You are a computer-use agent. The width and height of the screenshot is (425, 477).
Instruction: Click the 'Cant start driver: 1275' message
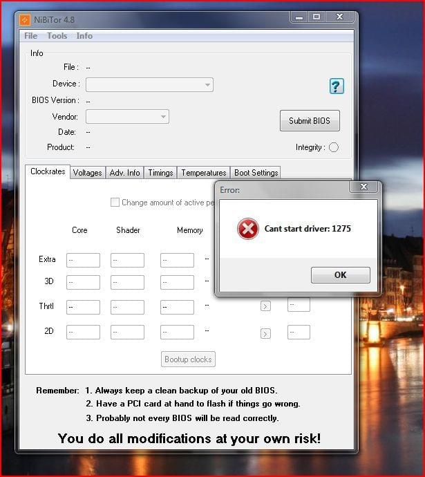pyautogui.click(x=308, y=229)
